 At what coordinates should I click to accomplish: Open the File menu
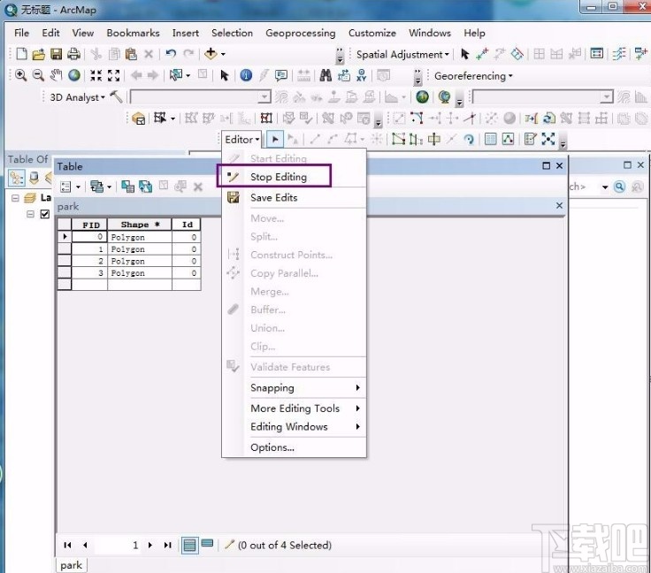pos(21,33)
